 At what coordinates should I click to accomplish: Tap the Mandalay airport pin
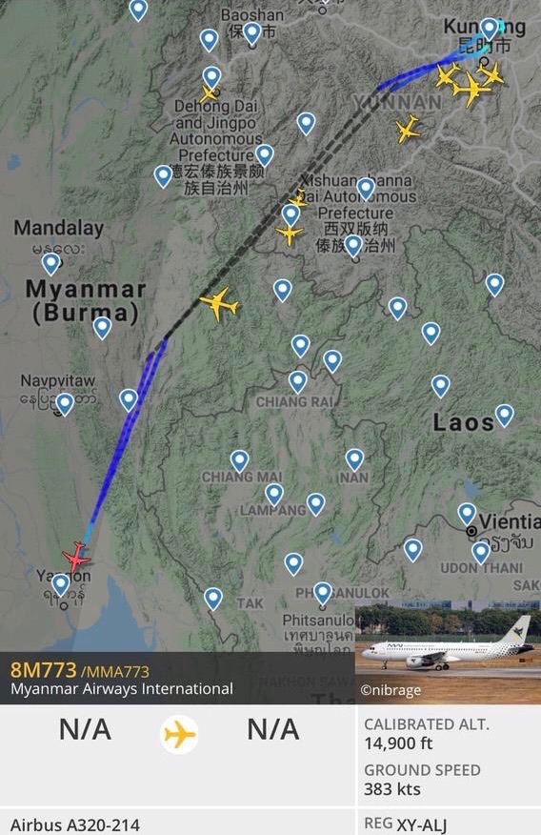[51, 264]
